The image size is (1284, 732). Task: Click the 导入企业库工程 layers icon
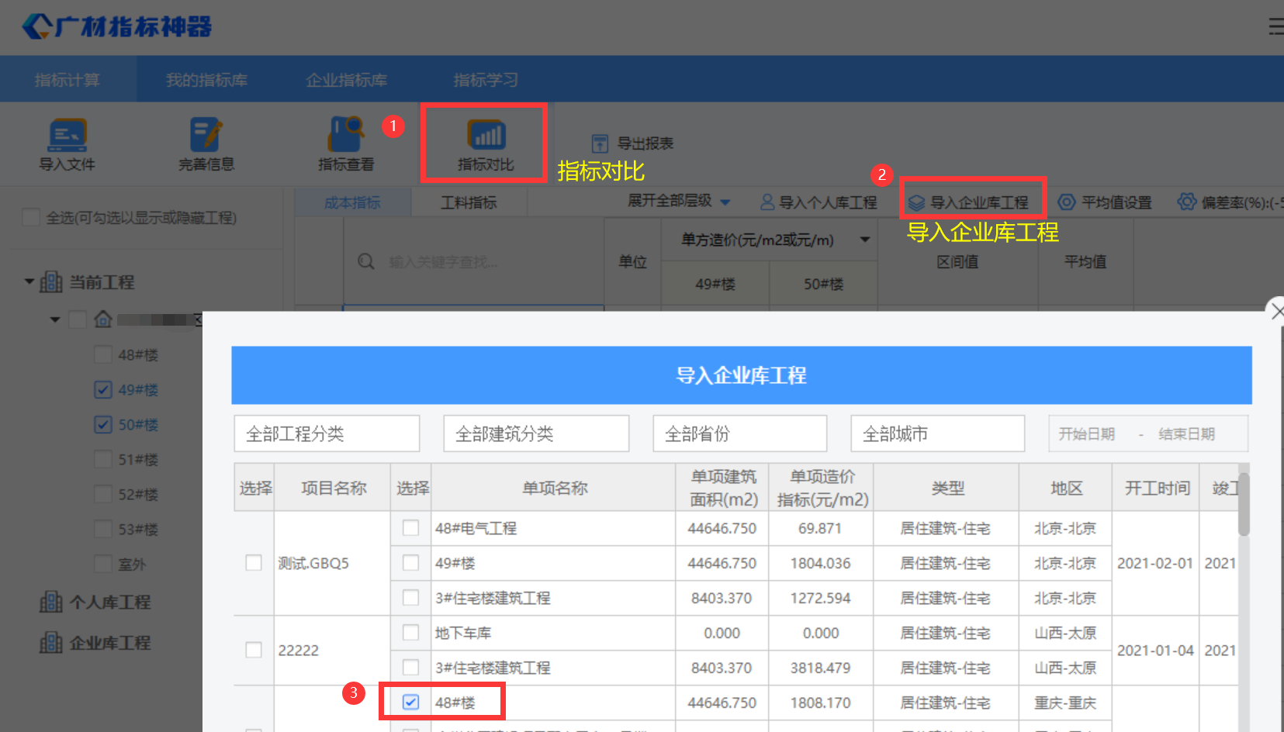click(917, 202)
